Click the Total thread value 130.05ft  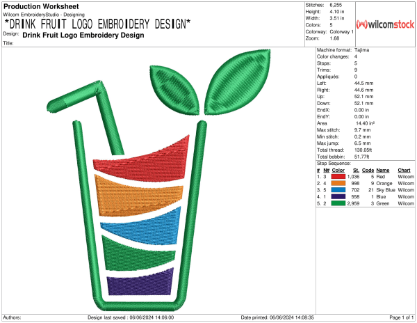[x=363, y=150]
